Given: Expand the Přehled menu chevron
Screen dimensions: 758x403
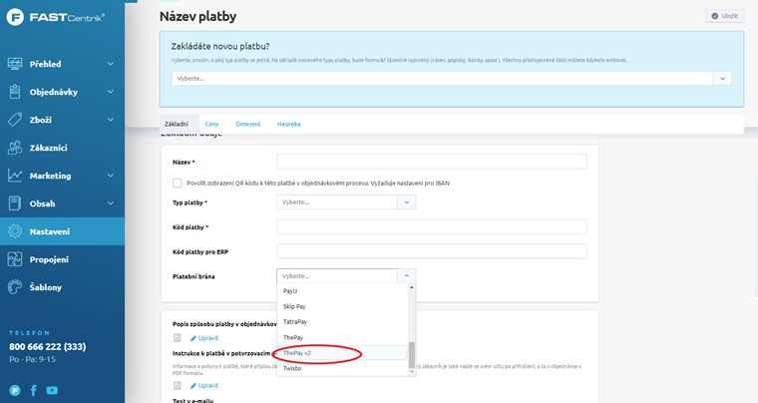Looking at the screenshot, I should tap(111, 64).
